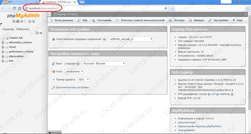Open the Language dropdown showing Russian
251x134 pixels.
(x=104, y=64)
